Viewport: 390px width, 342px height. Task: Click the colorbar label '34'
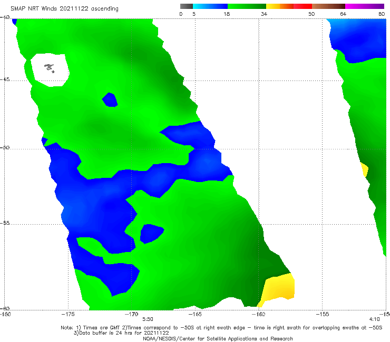click(264, 14)
